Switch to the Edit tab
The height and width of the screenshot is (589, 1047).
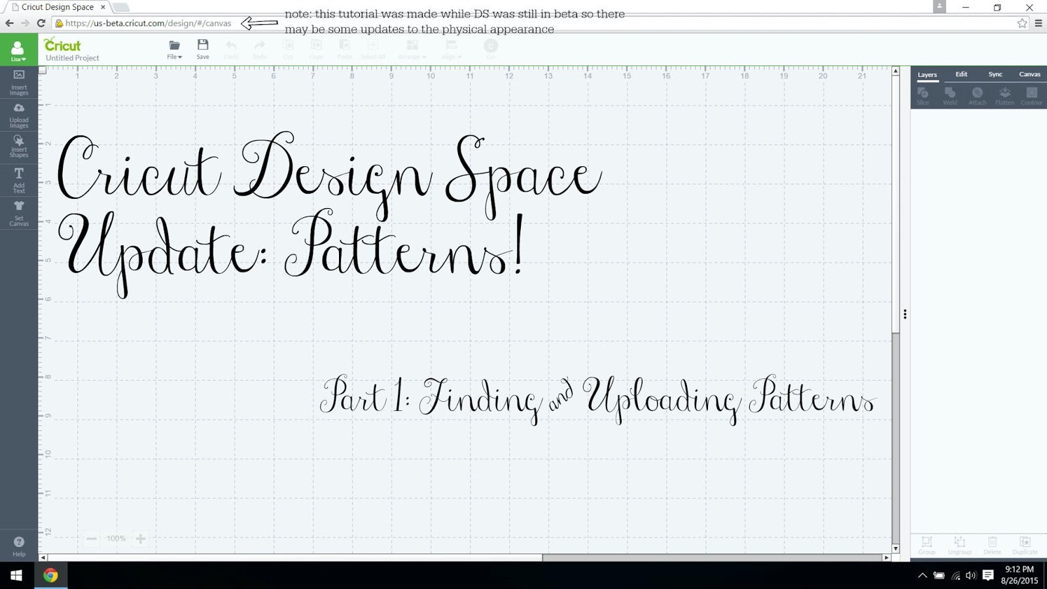(x=961, y=75)
